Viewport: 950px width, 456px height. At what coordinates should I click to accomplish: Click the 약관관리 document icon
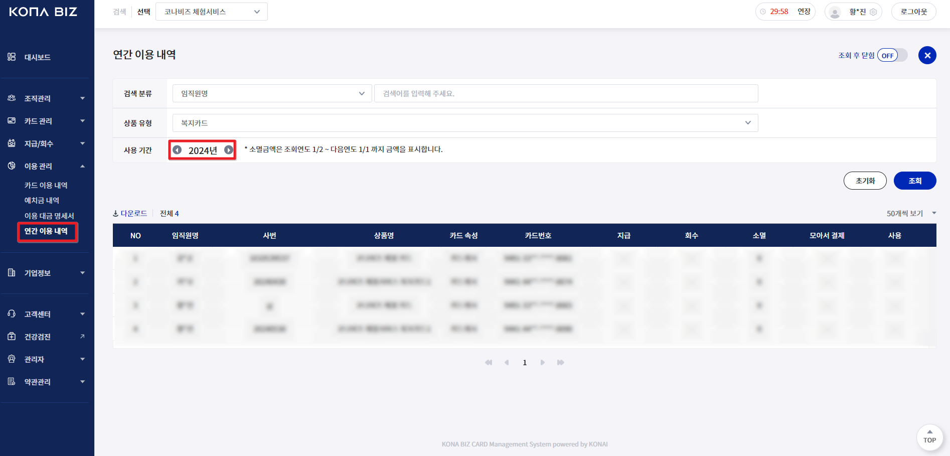(x=12, y=382)
